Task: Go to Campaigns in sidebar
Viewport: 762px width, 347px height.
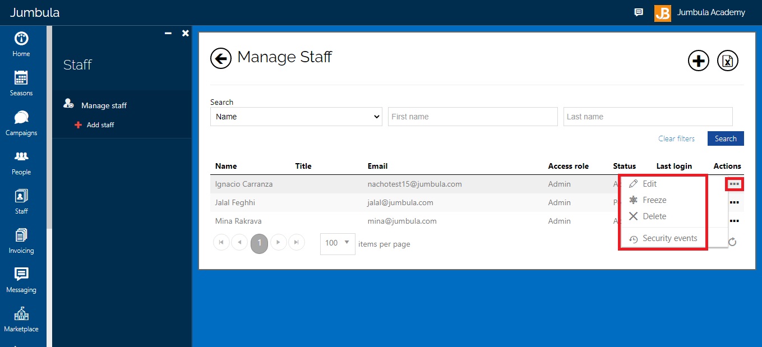Action: (x=21, y=123)
